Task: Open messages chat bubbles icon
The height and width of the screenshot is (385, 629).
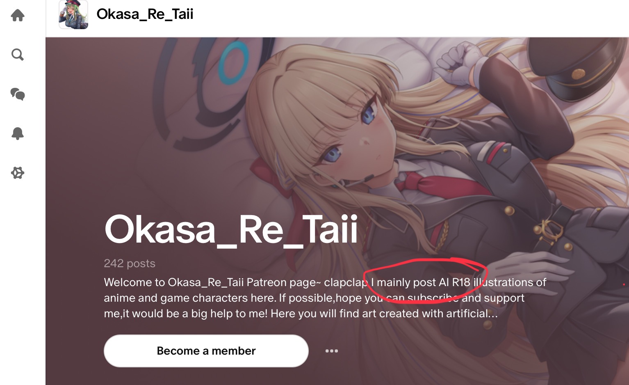Action: click(18, 94)
